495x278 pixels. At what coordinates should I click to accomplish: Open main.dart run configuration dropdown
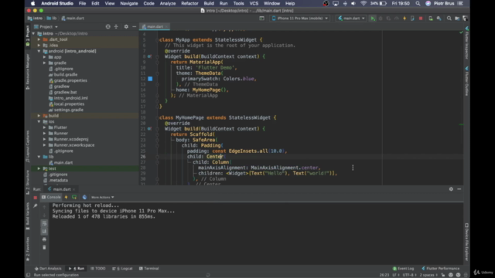351,19
